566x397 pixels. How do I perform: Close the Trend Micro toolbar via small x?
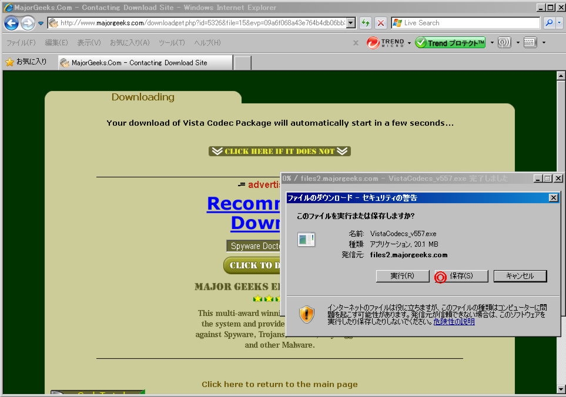click(x=356, y=43)
